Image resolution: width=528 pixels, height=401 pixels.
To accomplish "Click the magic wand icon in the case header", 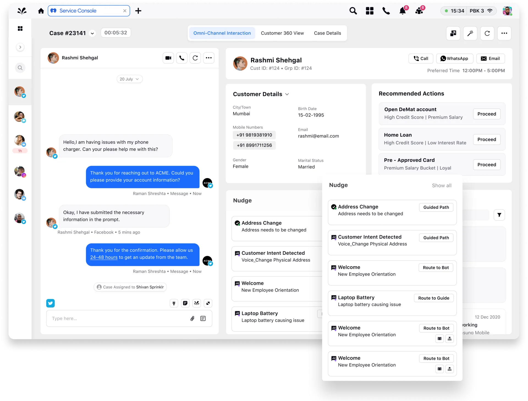I will [470, 33].
